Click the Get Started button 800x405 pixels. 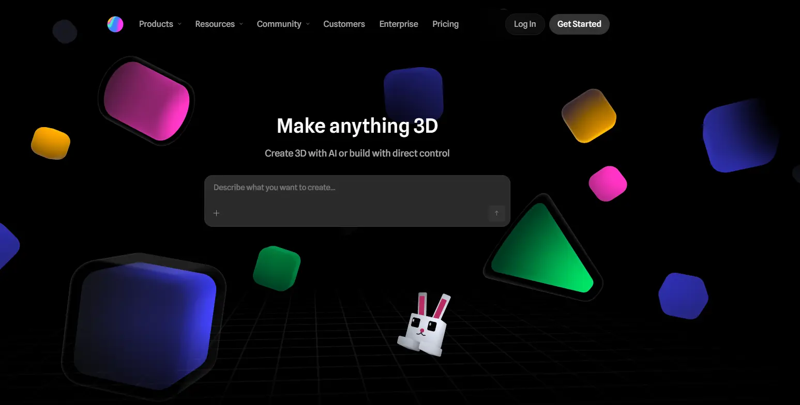tap(579, 24)
